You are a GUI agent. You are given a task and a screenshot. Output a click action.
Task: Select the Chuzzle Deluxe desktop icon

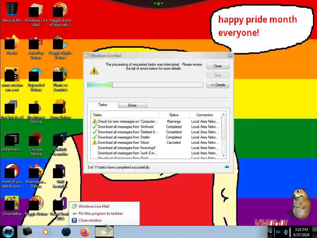pos(36,144)
